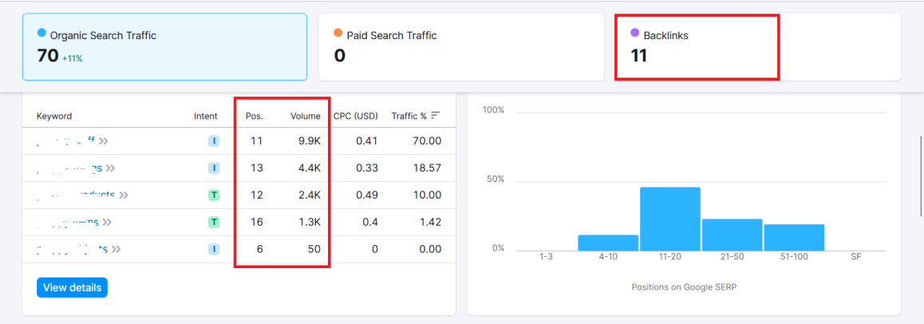Click the +11% organic traffic change
The image size is (924, 324).
(72, 58)
